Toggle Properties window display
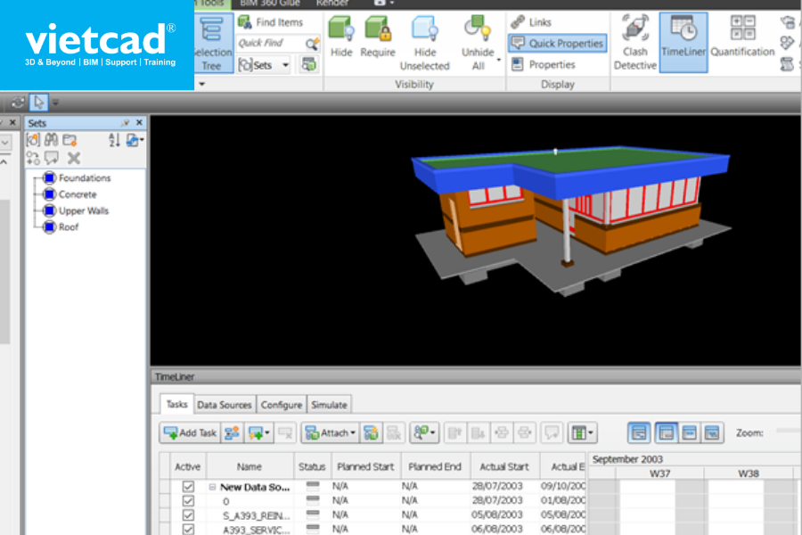Screen dimensions: 802x535 pyautogui.click(x=544, y=64)
